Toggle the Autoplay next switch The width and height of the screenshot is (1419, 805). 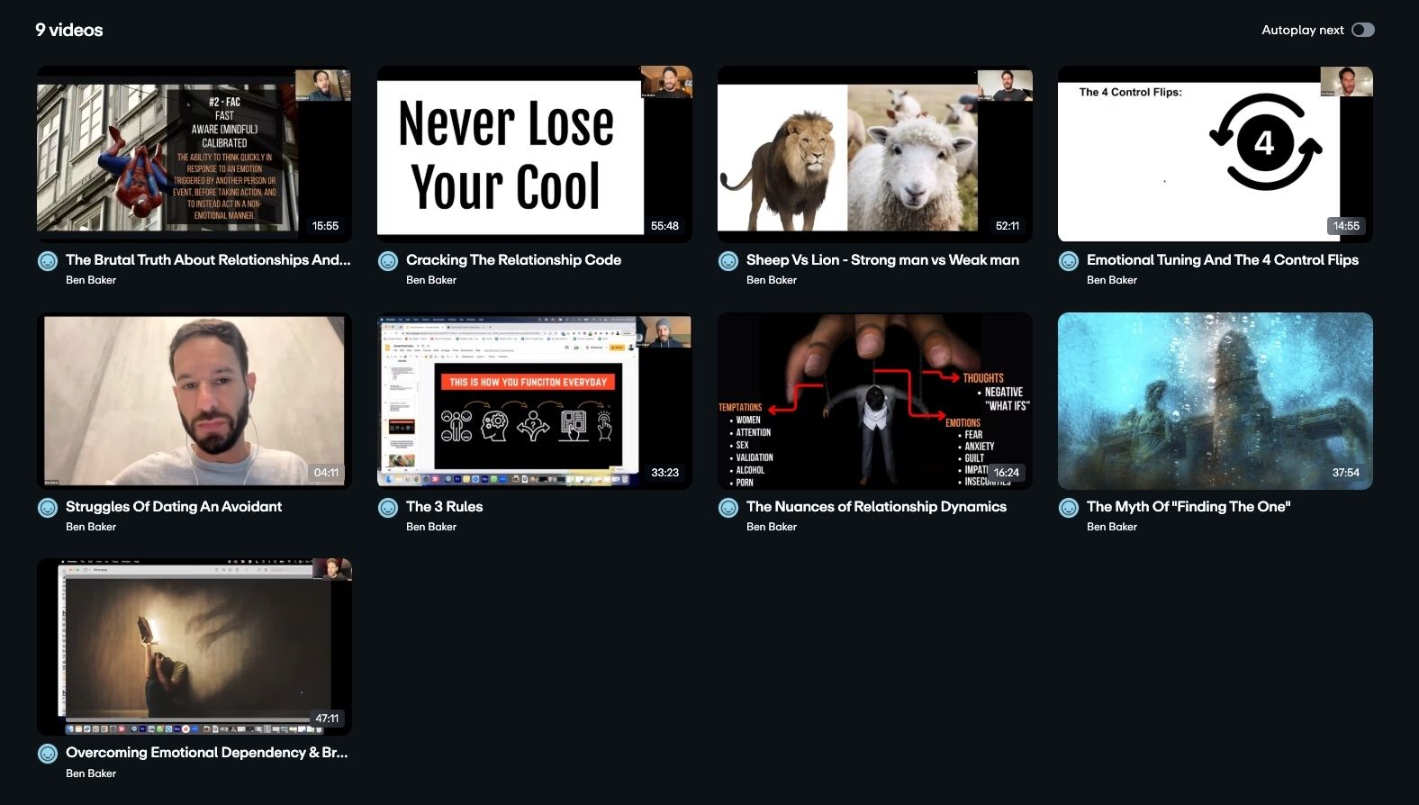click(x=1362, y=30)
